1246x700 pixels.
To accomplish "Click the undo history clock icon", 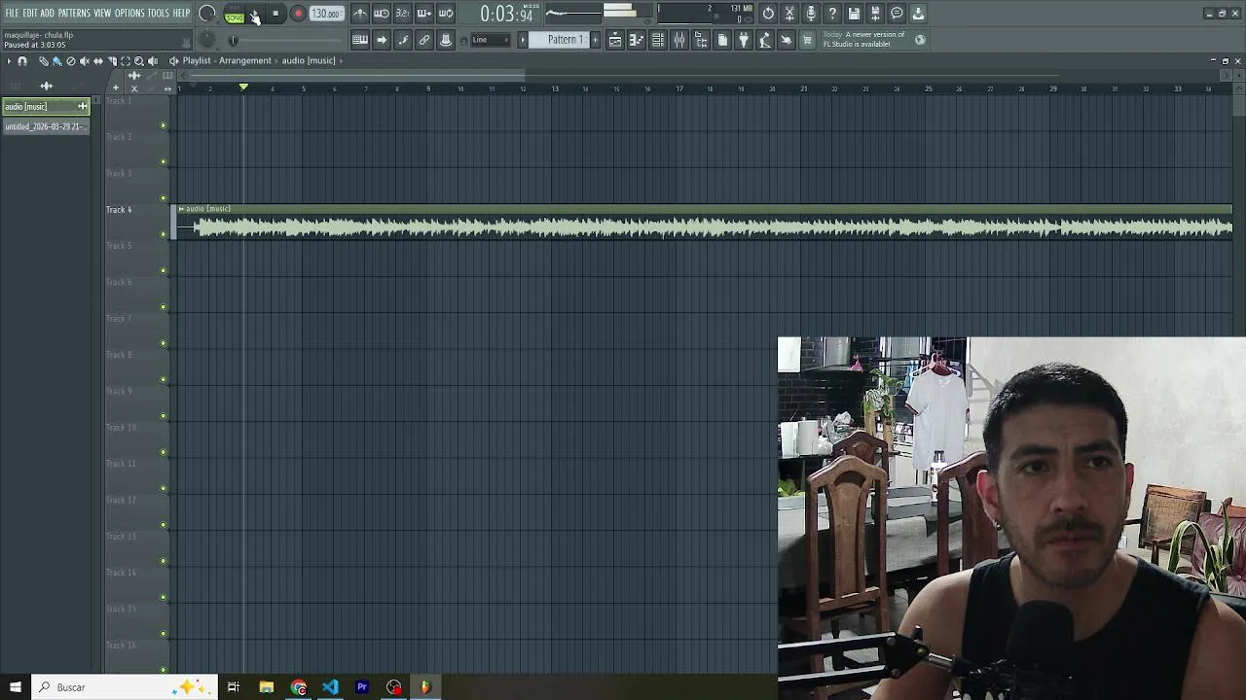I will tap(768, 14).
